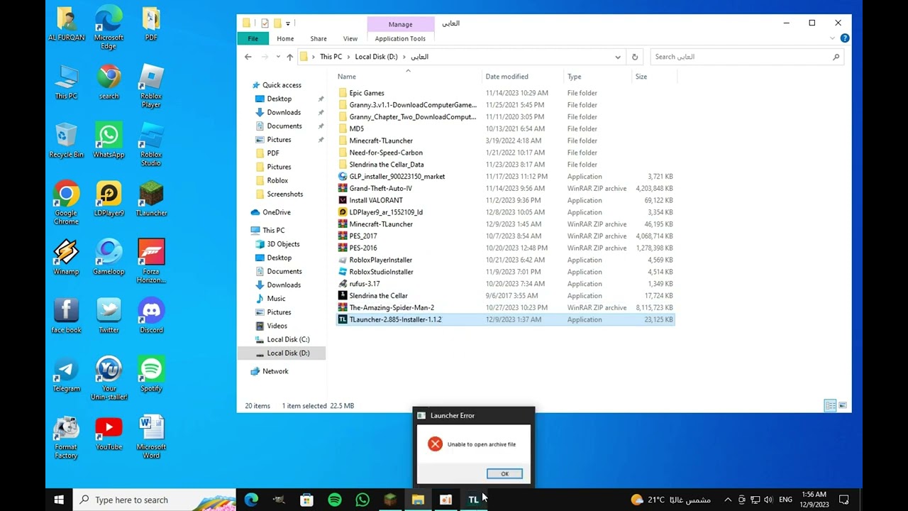Open Telegram desktop shortcut
The width and height of the screenshot is (908, 511).
(x=66, y=374)
